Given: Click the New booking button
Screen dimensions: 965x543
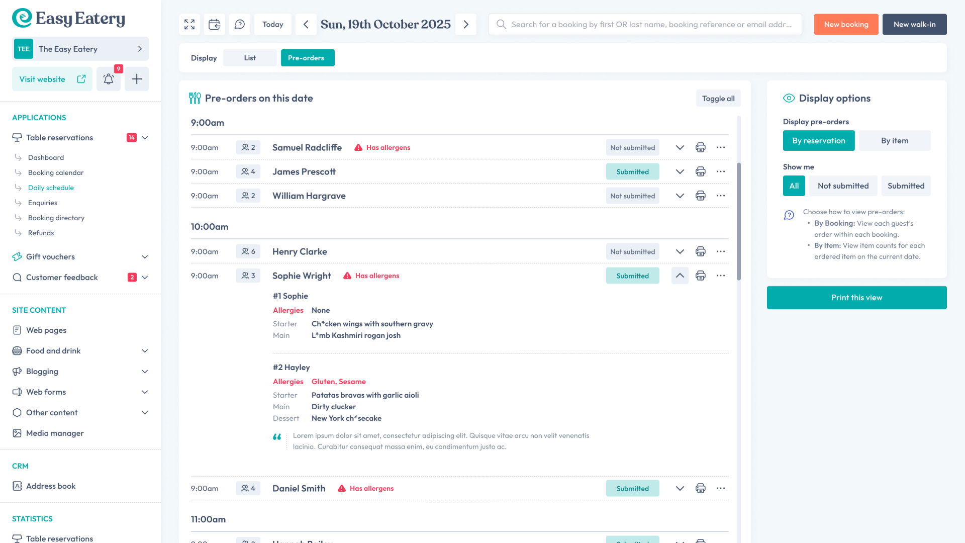Looking at the screenshot, I should tap(846, 24).
